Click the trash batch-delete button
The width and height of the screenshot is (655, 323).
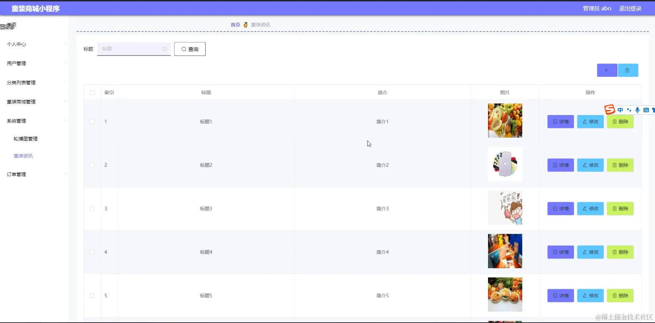628,70
